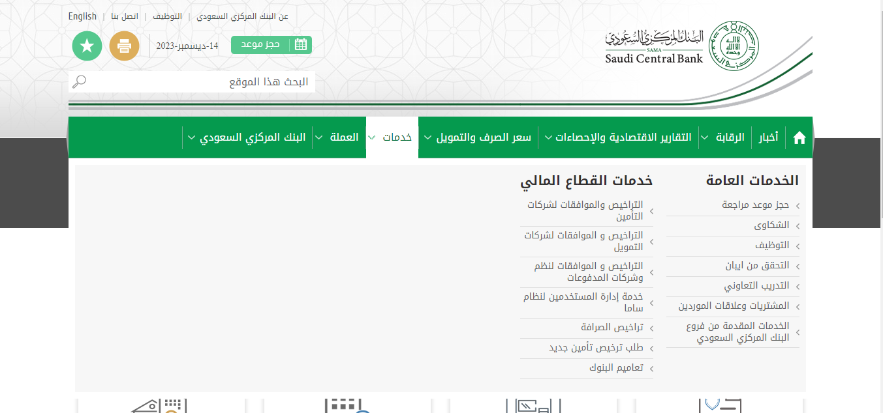Open the العملة menu

point(337,137)
